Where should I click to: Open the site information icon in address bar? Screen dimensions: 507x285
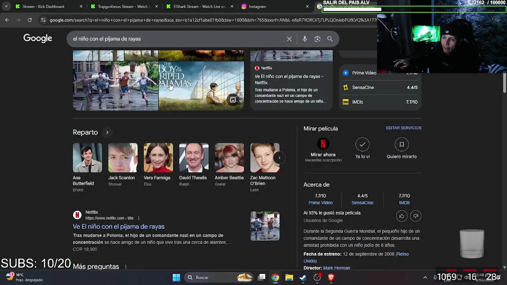click(x=43, y=20)
